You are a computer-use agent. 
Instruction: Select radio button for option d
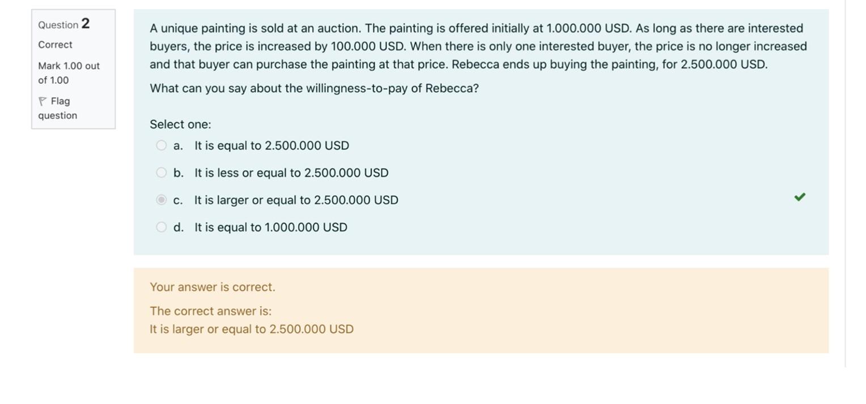click(x=162, y=227)
